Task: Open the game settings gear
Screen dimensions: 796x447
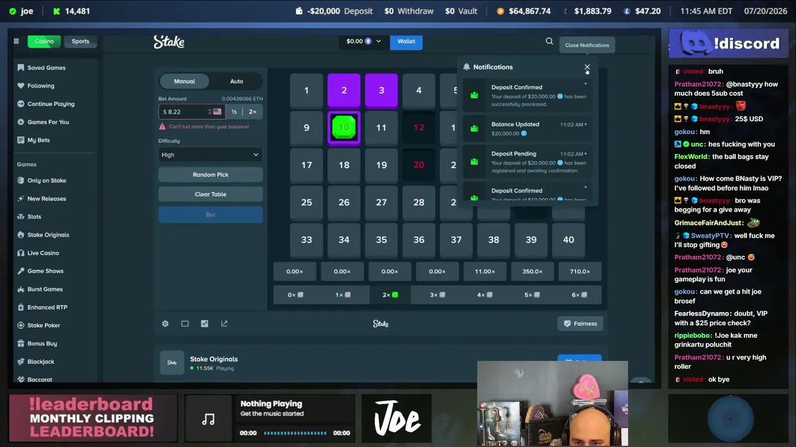Action: [x=165, y=323]
